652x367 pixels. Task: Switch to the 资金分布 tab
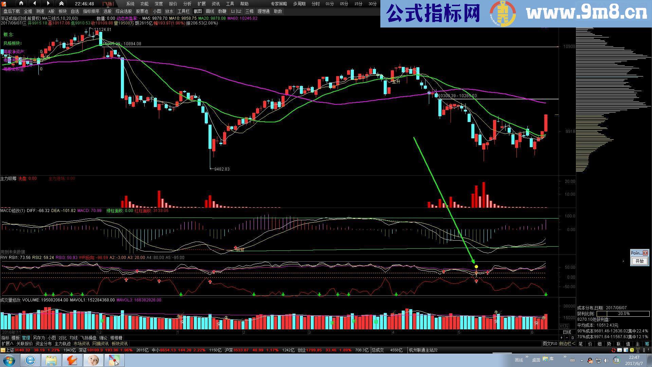43,344
